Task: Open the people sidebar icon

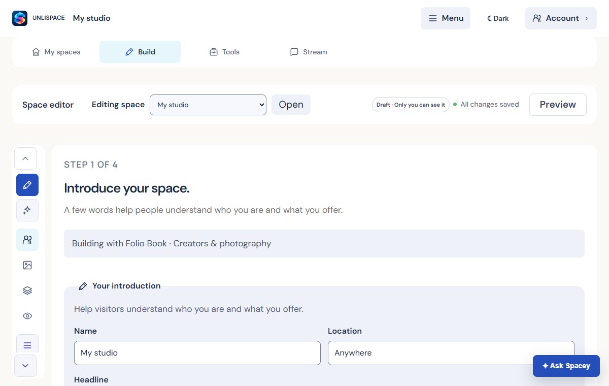Action: point(27,240)
